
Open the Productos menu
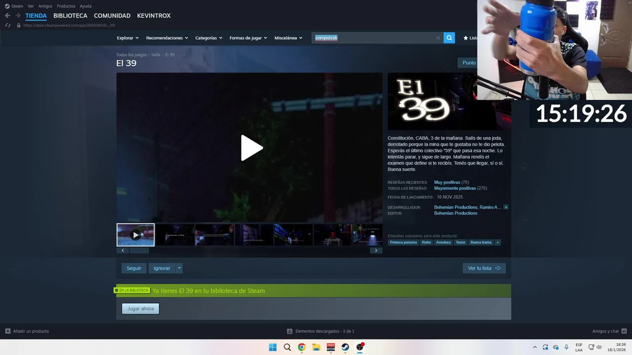point(66,6)
